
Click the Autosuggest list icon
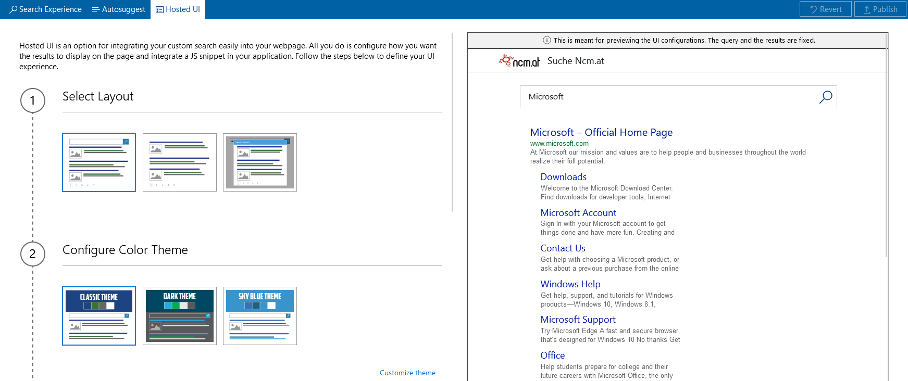click(96, 9)
